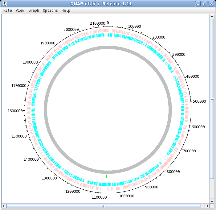Viewport: 216px width, 210px height.
Task: Click the DNAPlotter window menu icon
Action: pos(4,4)
